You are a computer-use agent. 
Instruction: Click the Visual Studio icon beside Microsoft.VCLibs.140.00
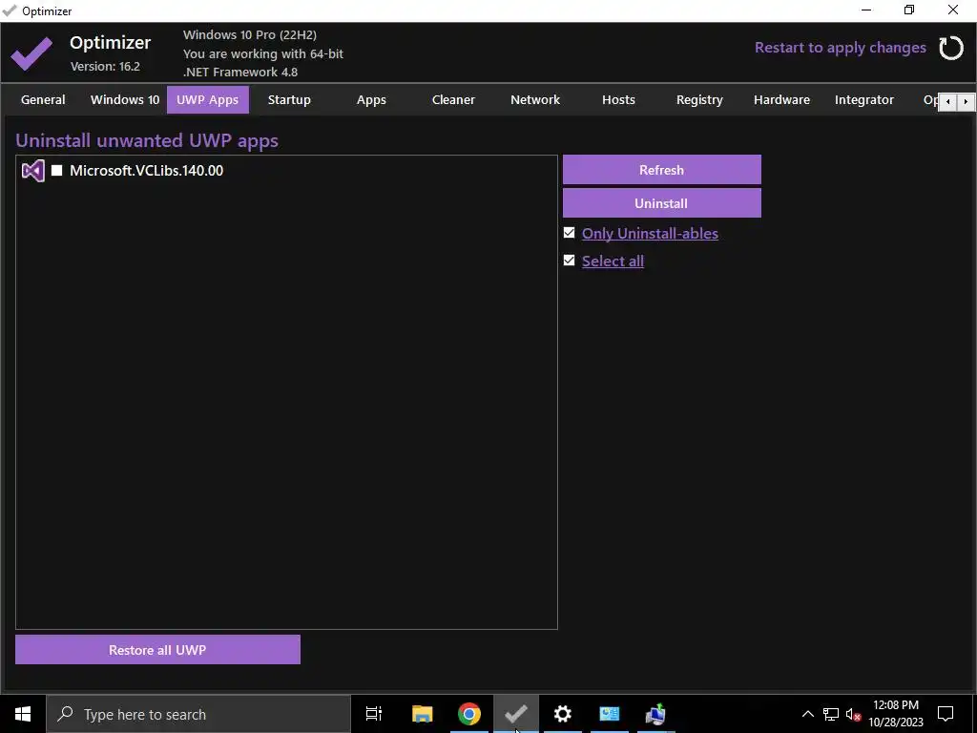point(33,171)
